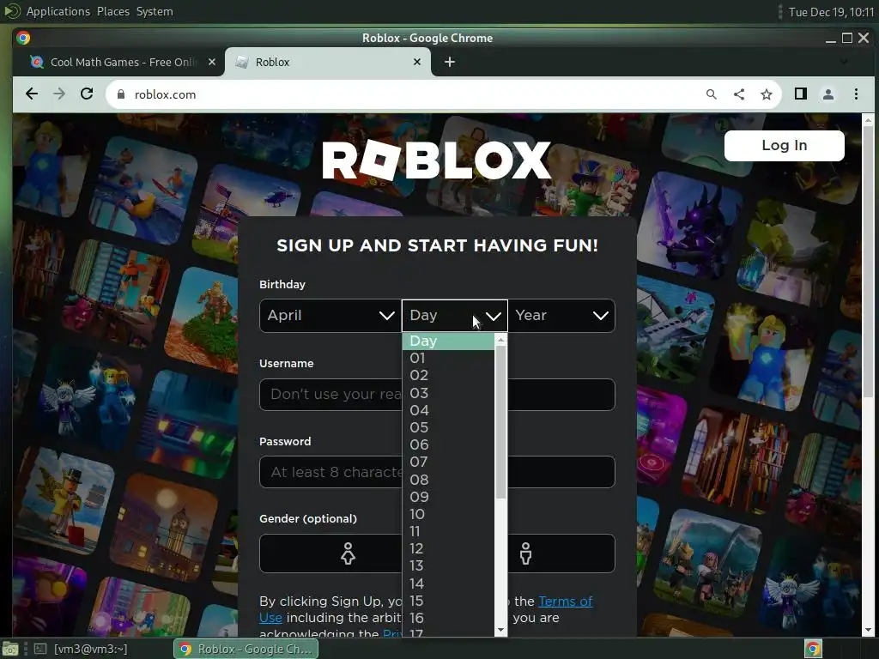Screen dimensions: 879x659
Task: Click the show-desktop icon in the taskbar
Action: 10,649
